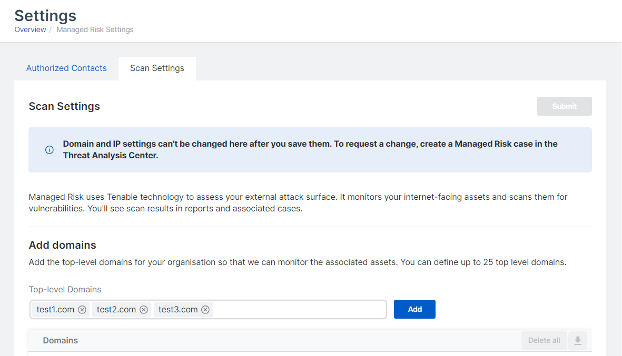Click Managed Risk Settings breadcrumb text
Screen dimensions: 622x356
pyautogui.click(x=95, y=30)
